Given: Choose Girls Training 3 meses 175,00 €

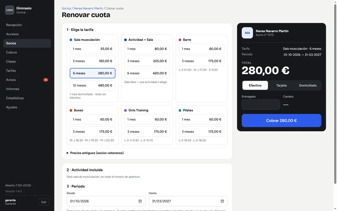Looking at the screenshot, I should pyautogui.click(x=147, y=132).
